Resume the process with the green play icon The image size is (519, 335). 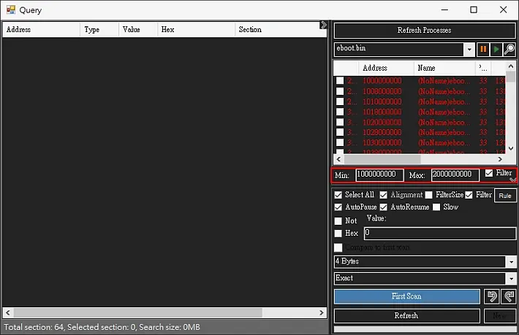tap(496, 50)
